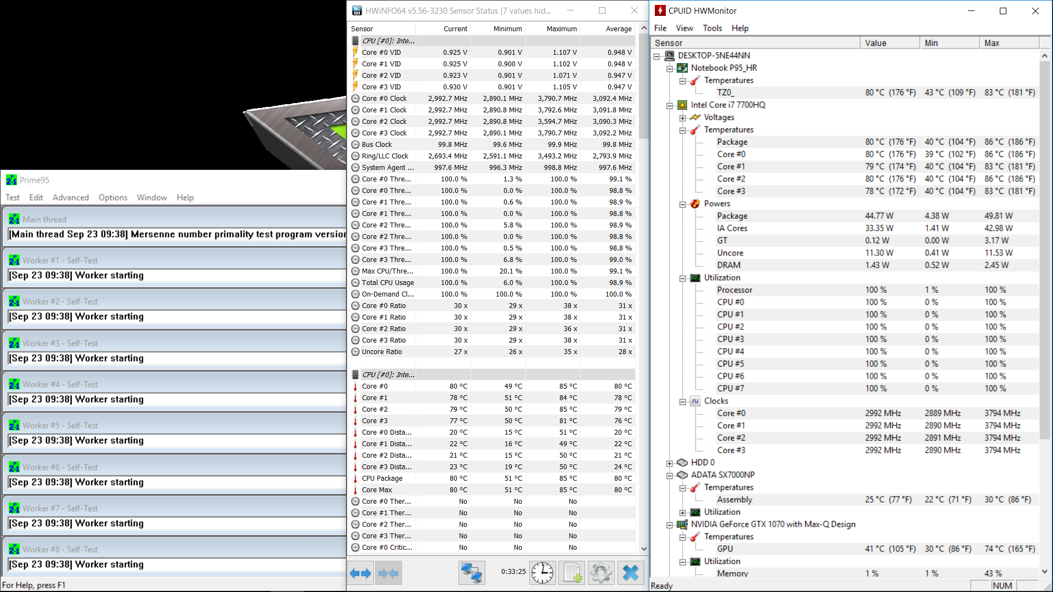Click Prime95 Main thread window icon
Viewport: 1053px width, 592px height.
click(x=14, y=219)
